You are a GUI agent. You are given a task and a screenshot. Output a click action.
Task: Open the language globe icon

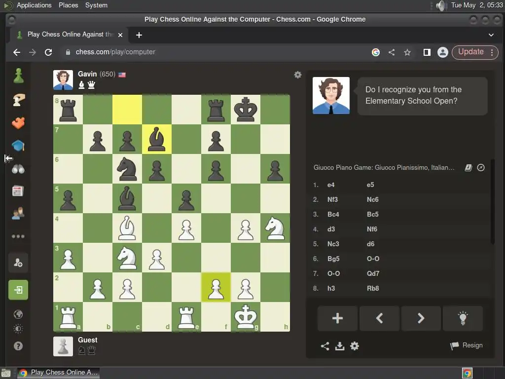point(18,314)
